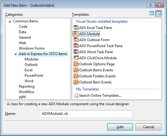Choose the ADX ClickOnce Module template

98,58
